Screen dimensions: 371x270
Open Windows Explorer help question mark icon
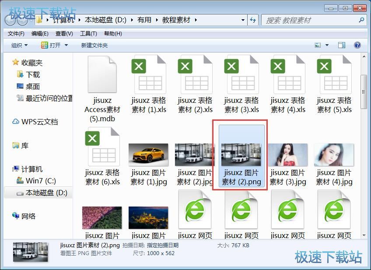[x=357, y=45]
